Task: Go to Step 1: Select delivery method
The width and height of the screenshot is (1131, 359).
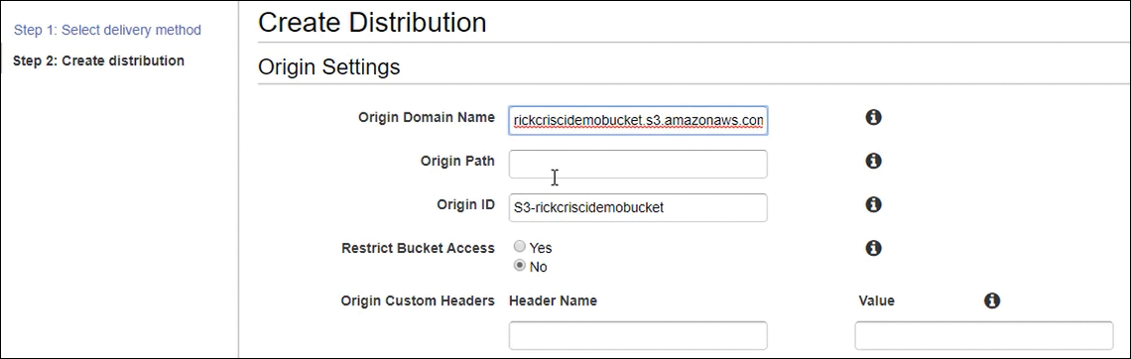Action: [x=107, y=31]
